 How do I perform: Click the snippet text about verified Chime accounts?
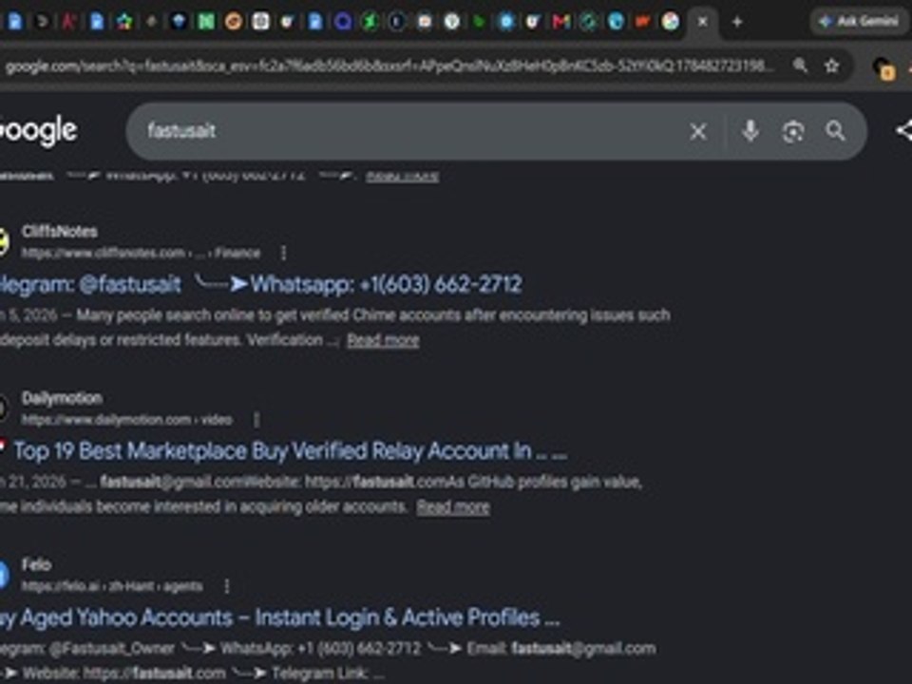[x=335, y=328]
